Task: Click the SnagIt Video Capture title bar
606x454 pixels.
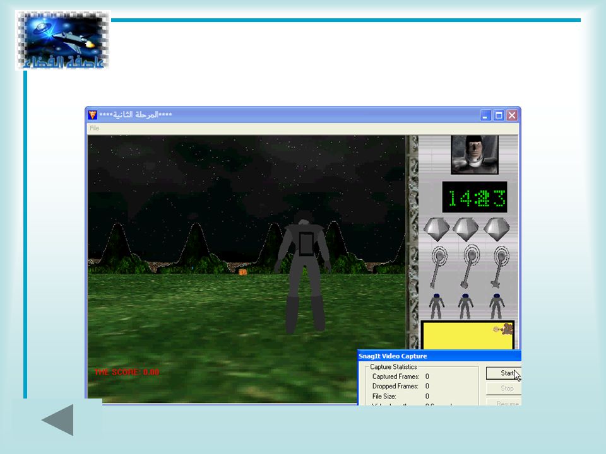Action: 439,356
